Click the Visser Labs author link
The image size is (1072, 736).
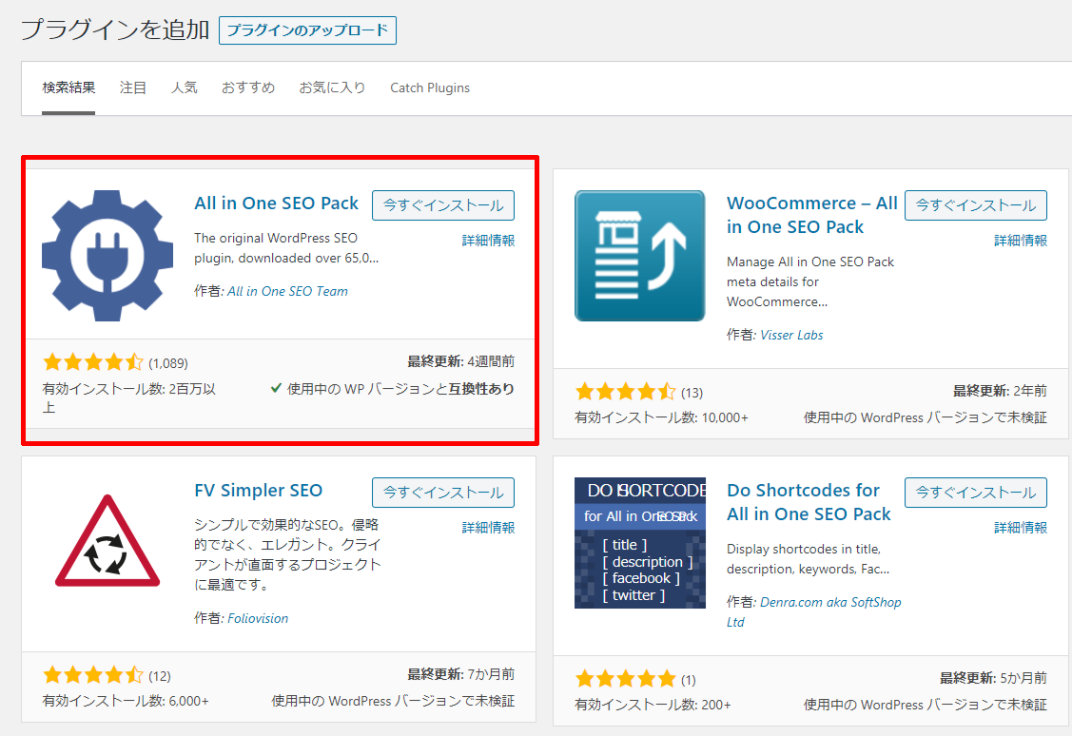pyautogui.click(x=792, y=335)
